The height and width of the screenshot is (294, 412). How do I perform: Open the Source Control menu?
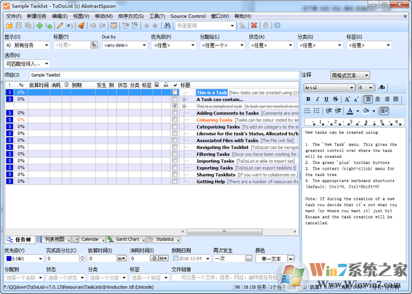[x=187, y=16]
